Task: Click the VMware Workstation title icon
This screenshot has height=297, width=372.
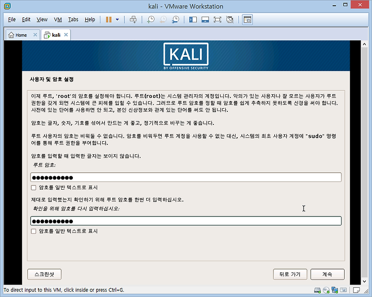Action: pyautogui.click(x=7, y=6)
